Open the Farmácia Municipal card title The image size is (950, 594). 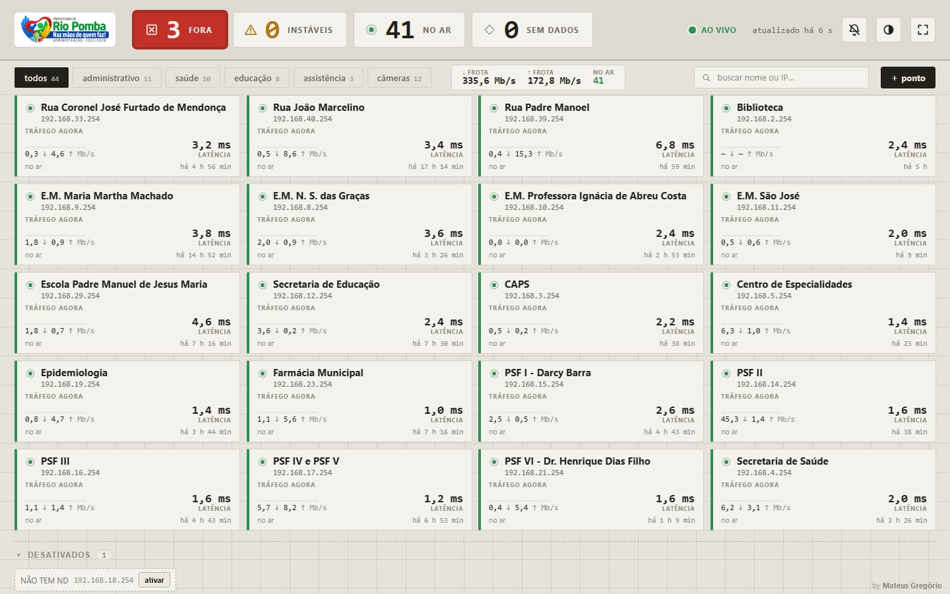tap(318, 373)
